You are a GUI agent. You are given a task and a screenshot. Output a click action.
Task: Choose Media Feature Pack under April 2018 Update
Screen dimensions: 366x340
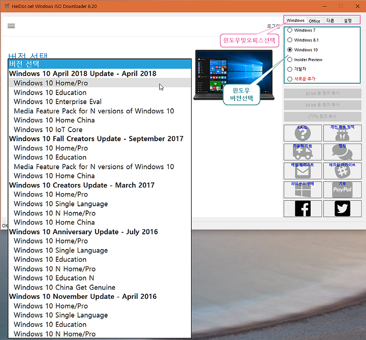pos(100,111)
